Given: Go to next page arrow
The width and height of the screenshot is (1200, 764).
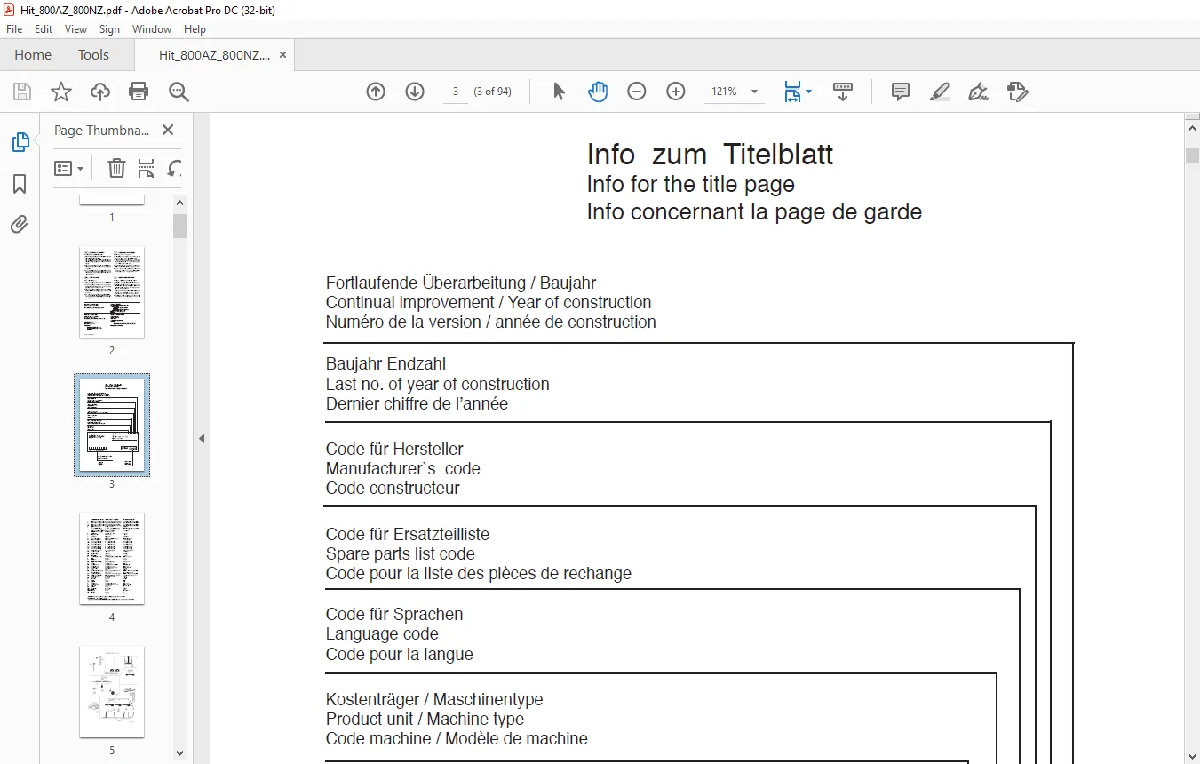Looking at the screenshot, I should click(415, 92).
